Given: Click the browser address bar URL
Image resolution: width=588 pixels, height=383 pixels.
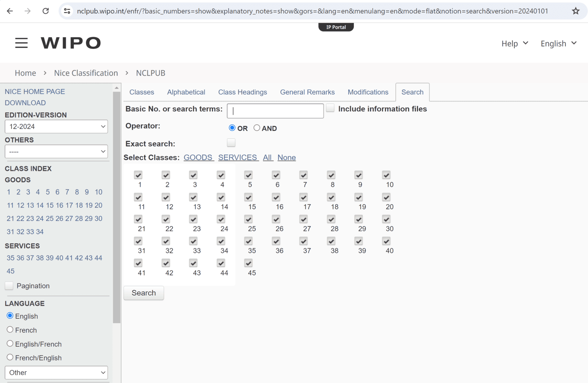Looking at the screenshot, I should [x=312, y=11].
